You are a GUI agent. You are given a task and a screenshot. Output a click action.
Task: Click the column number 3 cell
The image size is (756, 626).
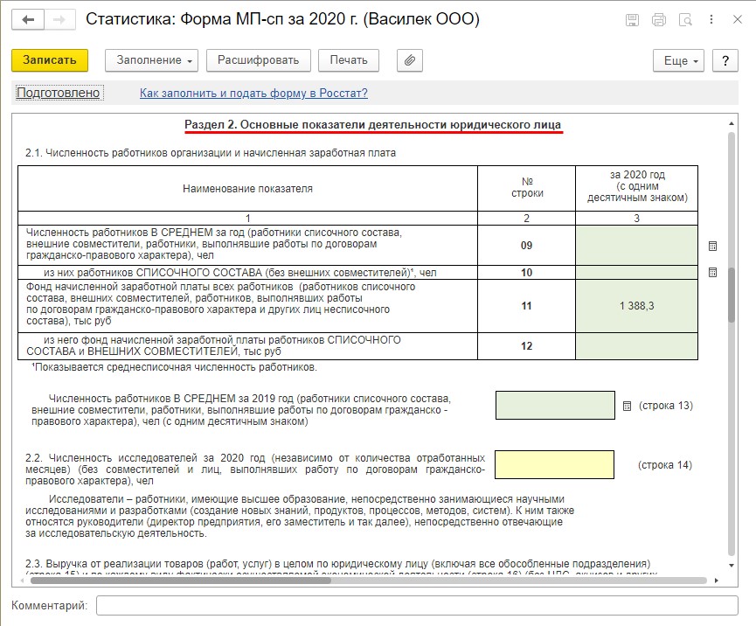tap(636, 218)
